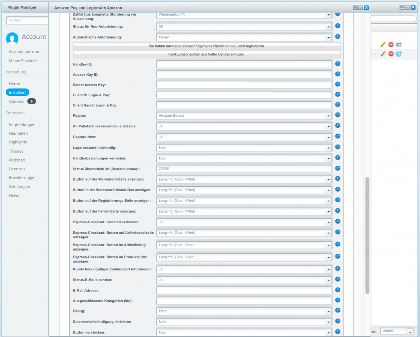Show help for Button in der Warenkorb-Modal-Box
The width and height of the screenshot is (420, 337).
(x=338, y=189)
